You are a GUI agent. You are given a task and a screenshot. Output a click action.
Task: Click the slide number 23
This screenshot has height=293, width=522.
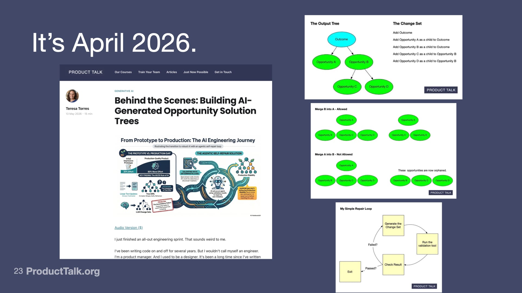pos(18,271)
